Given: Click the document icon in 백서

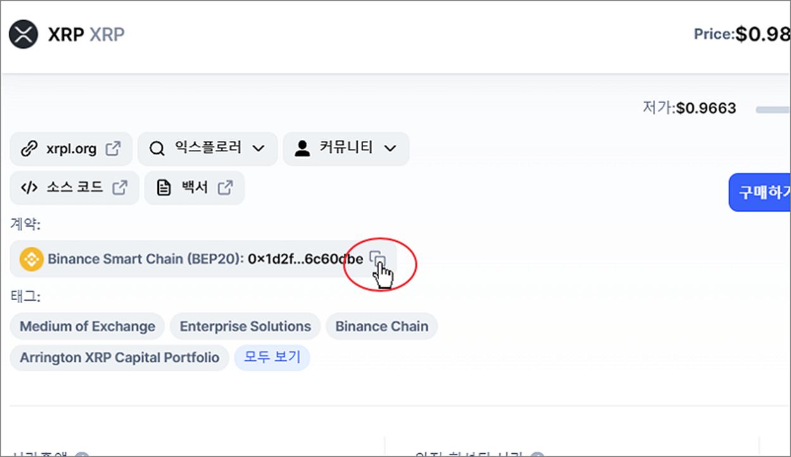Looking at the screenshot, I should [x=164, y=188].
